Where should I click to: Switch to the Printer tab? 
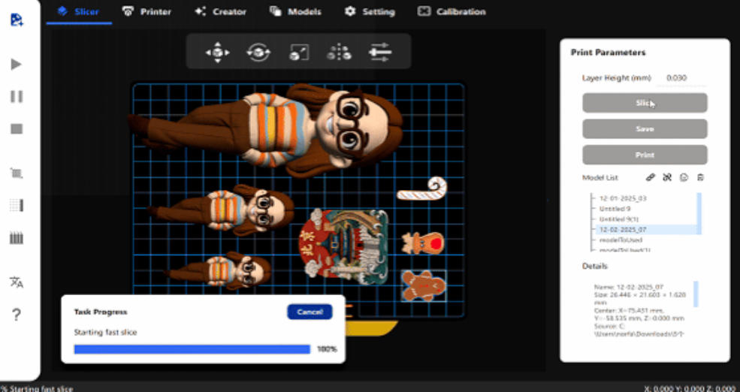point(146,11)
